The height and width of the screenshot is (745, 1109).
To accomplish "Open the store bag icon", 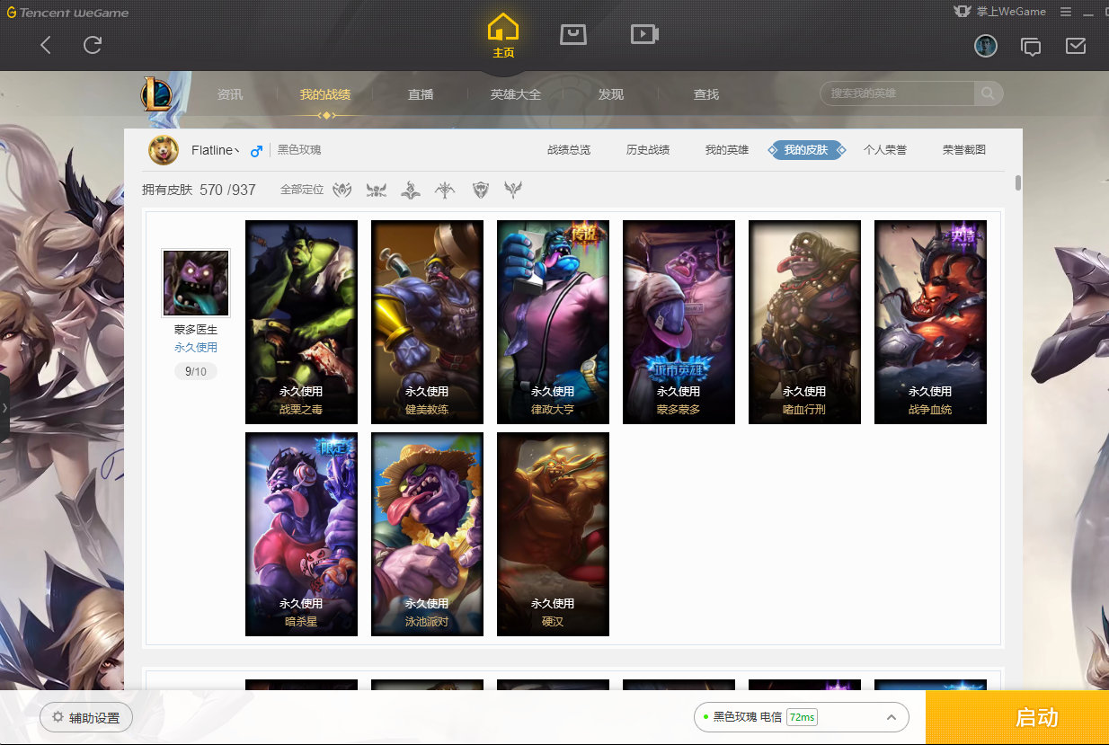I will pyautogui.click(x=573, y=34).
